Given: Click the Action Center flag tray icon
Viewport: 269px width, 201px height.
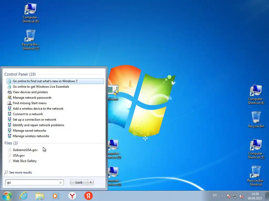Looking at the screenshot, I should pos(228,196).
